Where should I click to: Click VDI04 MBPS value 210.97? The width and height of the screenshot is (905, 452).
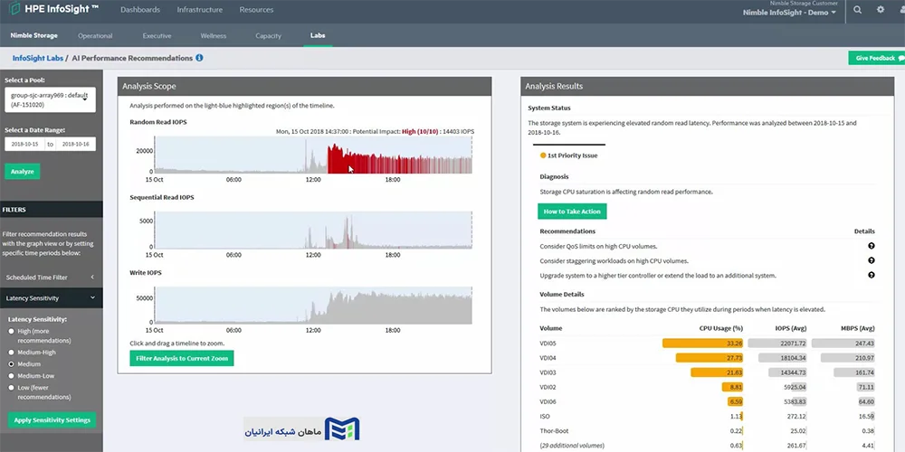[862, 358]
